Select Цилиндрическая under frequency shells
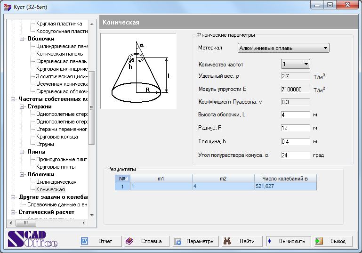 pyautogui.click(x=56, y=182)
